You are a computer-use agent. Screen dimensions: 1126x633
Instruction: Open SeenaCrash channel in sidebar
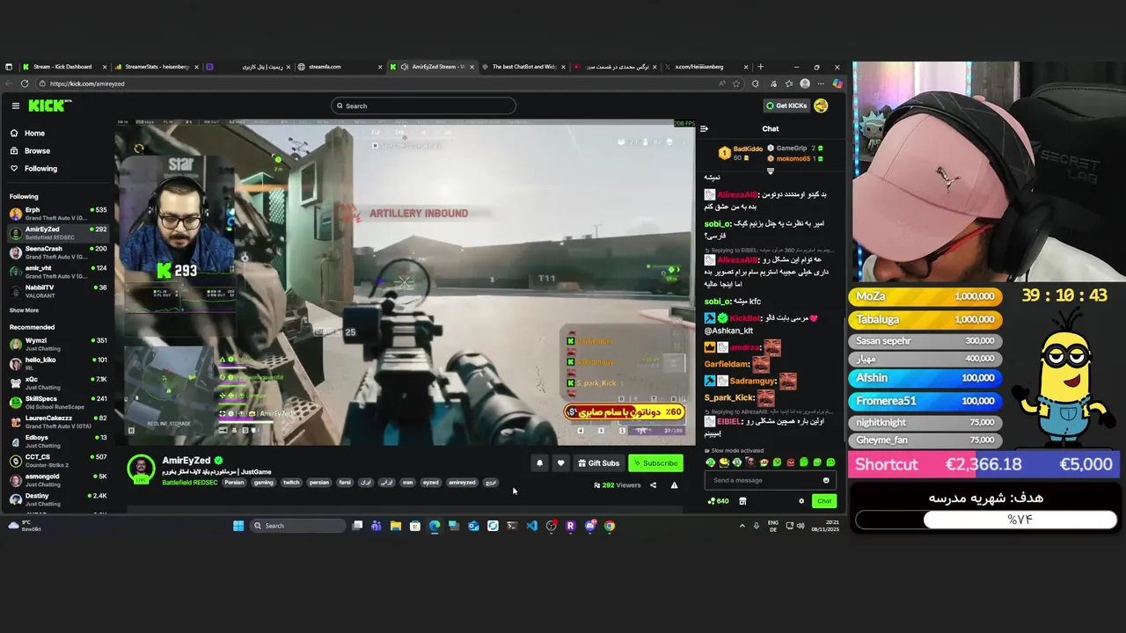click(x=57, y=252)
